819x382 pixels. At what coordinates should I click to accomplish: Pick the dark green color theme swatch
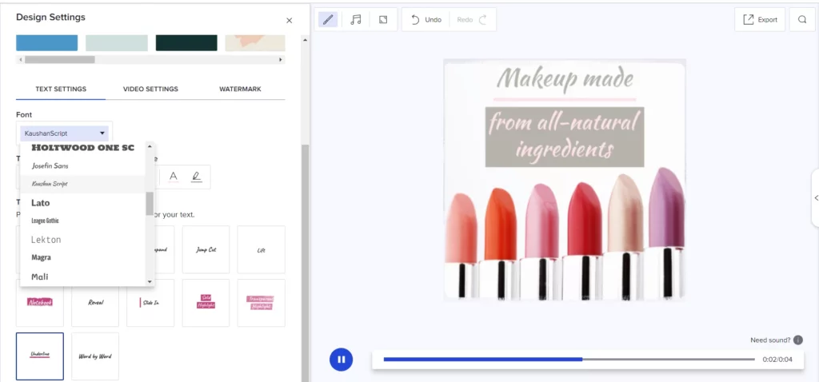tap(186, 43)
